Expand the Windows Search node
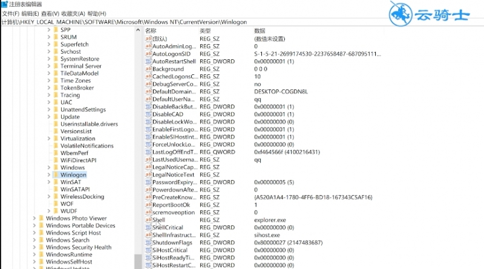484x269 pixels. (34, 240)
